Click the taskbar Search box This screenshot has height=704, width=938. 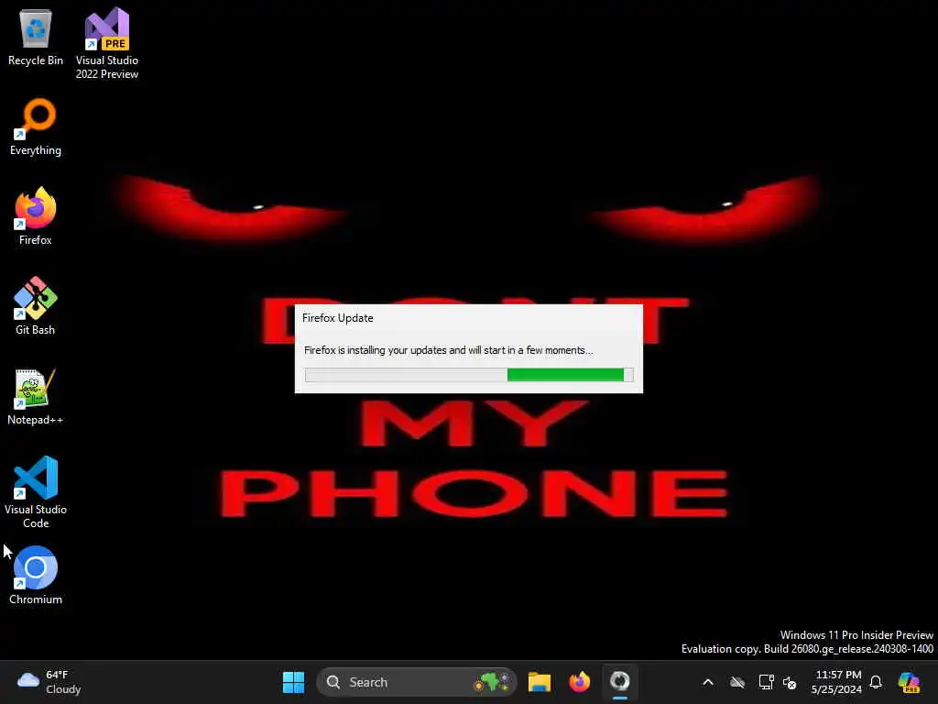click(417, 682)
